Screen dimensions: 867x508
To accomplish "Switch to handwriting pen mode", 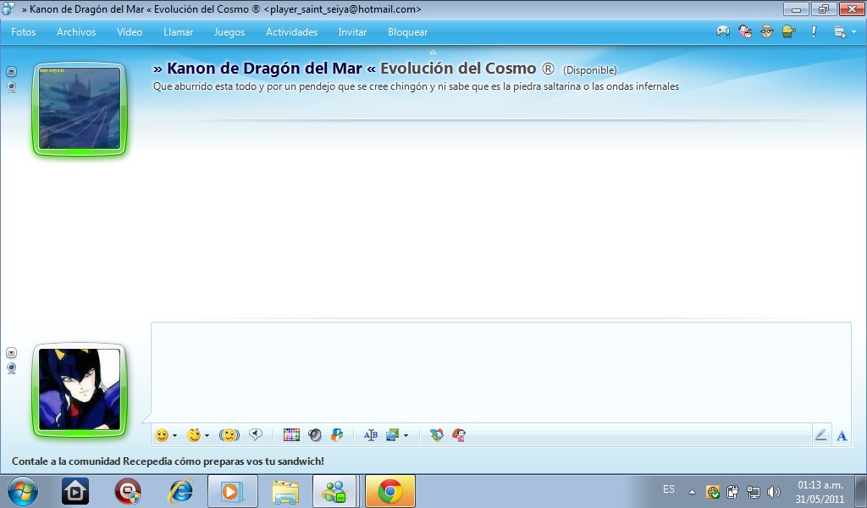I will click(x=820, y=435).
